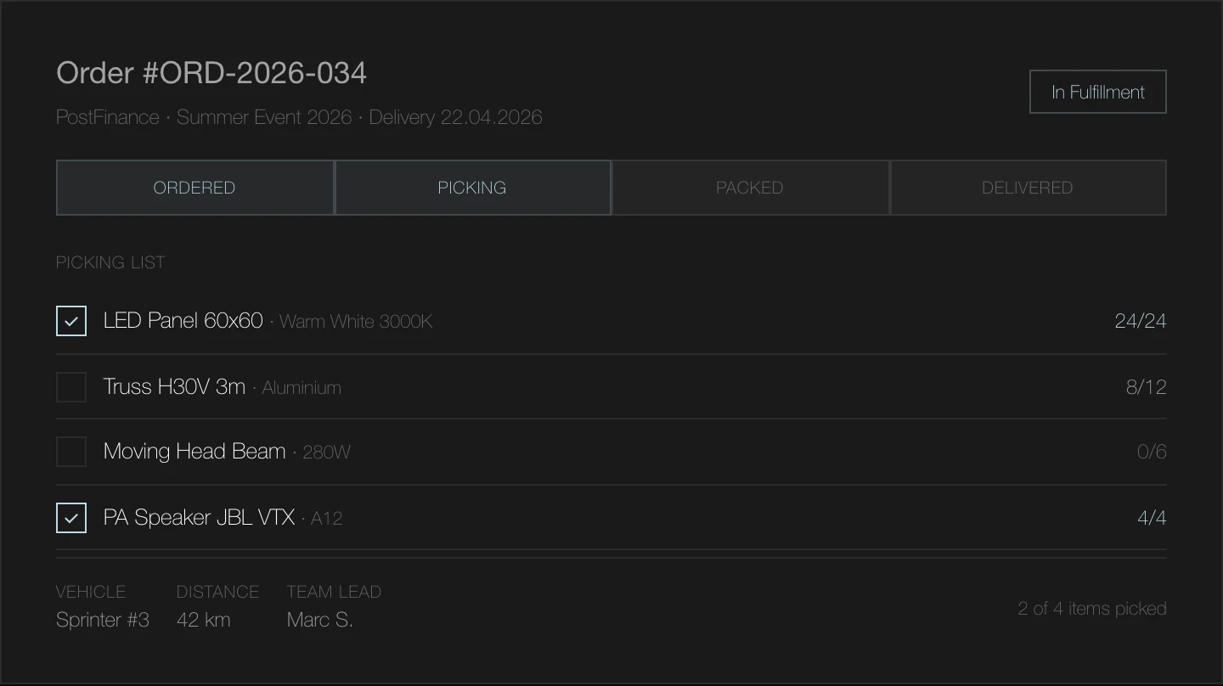Tick the Moving Head Beam checkbox

pos(71,452)
